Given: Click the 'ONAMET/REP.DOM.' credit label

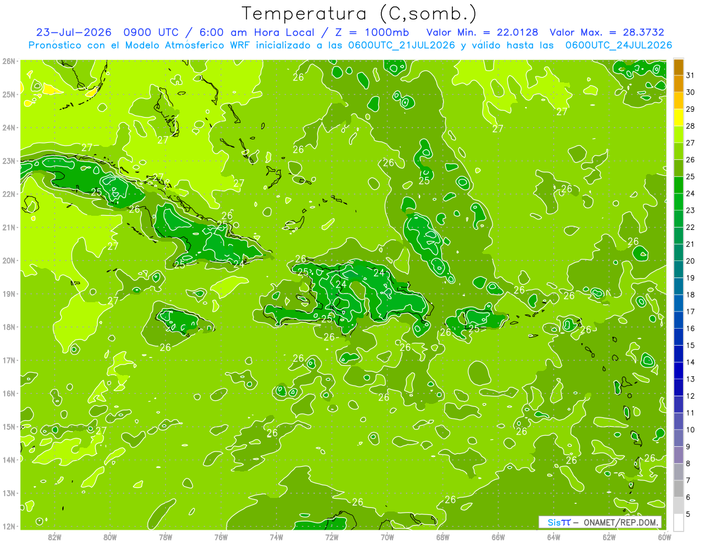Looking at the screenshot, I should click(621, 522).
